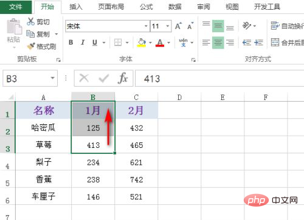Click cell containing 哈密瓜
The height and width of the screenshot is (220, 304).
click(43, 127)
